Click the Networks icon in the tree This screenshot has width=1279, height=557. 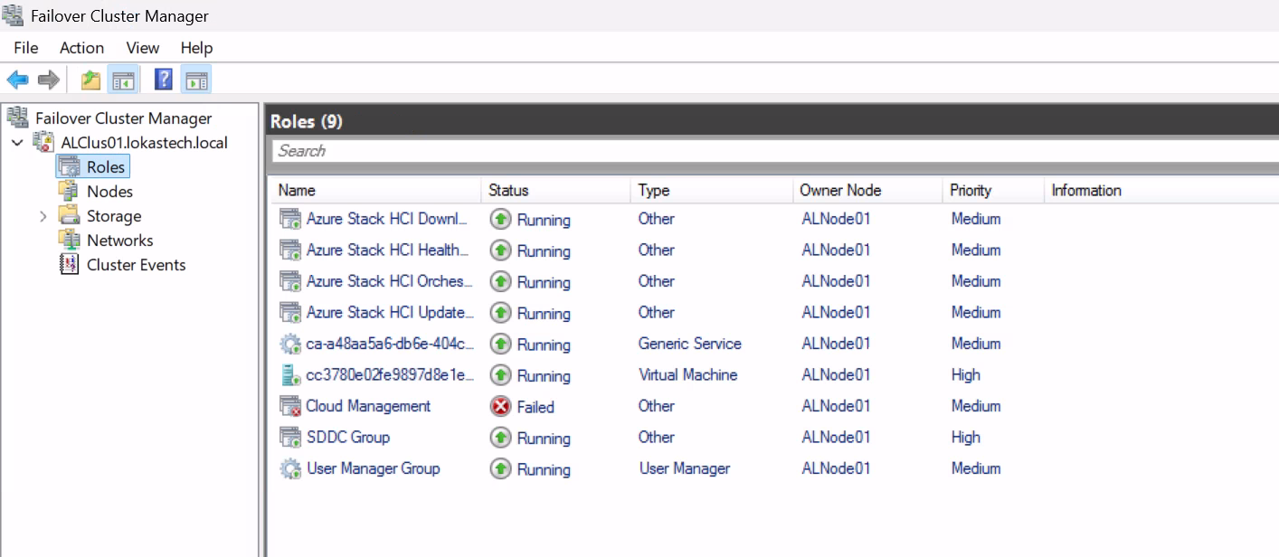69,240
